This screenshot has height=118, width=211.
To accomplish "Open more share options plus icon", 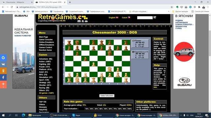I will click(3, 84).
